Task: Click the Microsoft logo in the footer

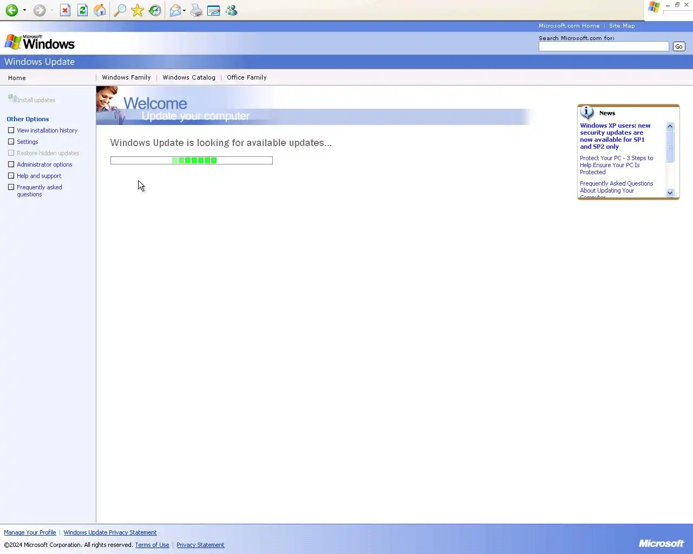Action: pos(662,543)
